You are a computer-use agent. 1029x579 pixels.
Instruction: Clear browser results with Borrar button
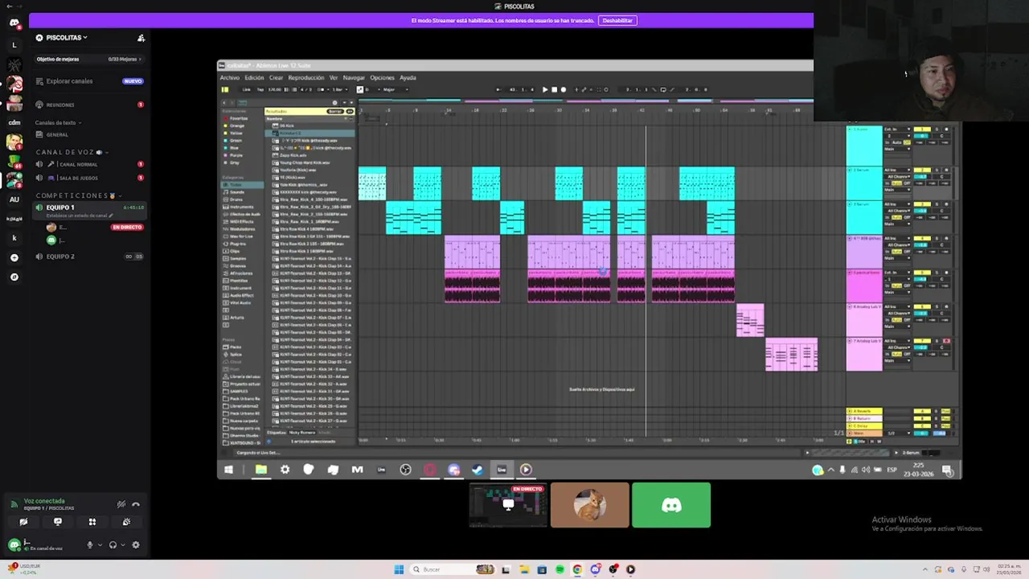334,111
